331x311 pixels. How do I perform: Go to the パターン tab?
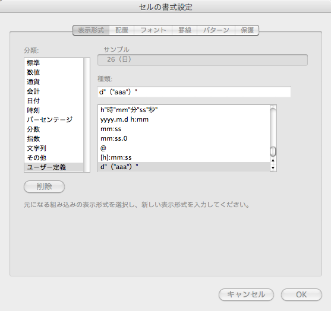[216, 30]
